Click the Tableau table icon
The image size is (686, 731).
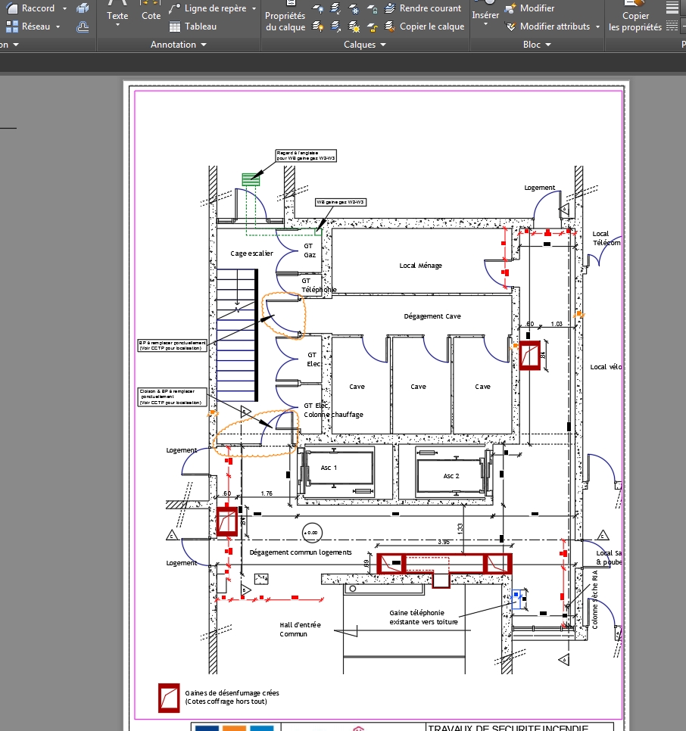[x=175, y=26]
